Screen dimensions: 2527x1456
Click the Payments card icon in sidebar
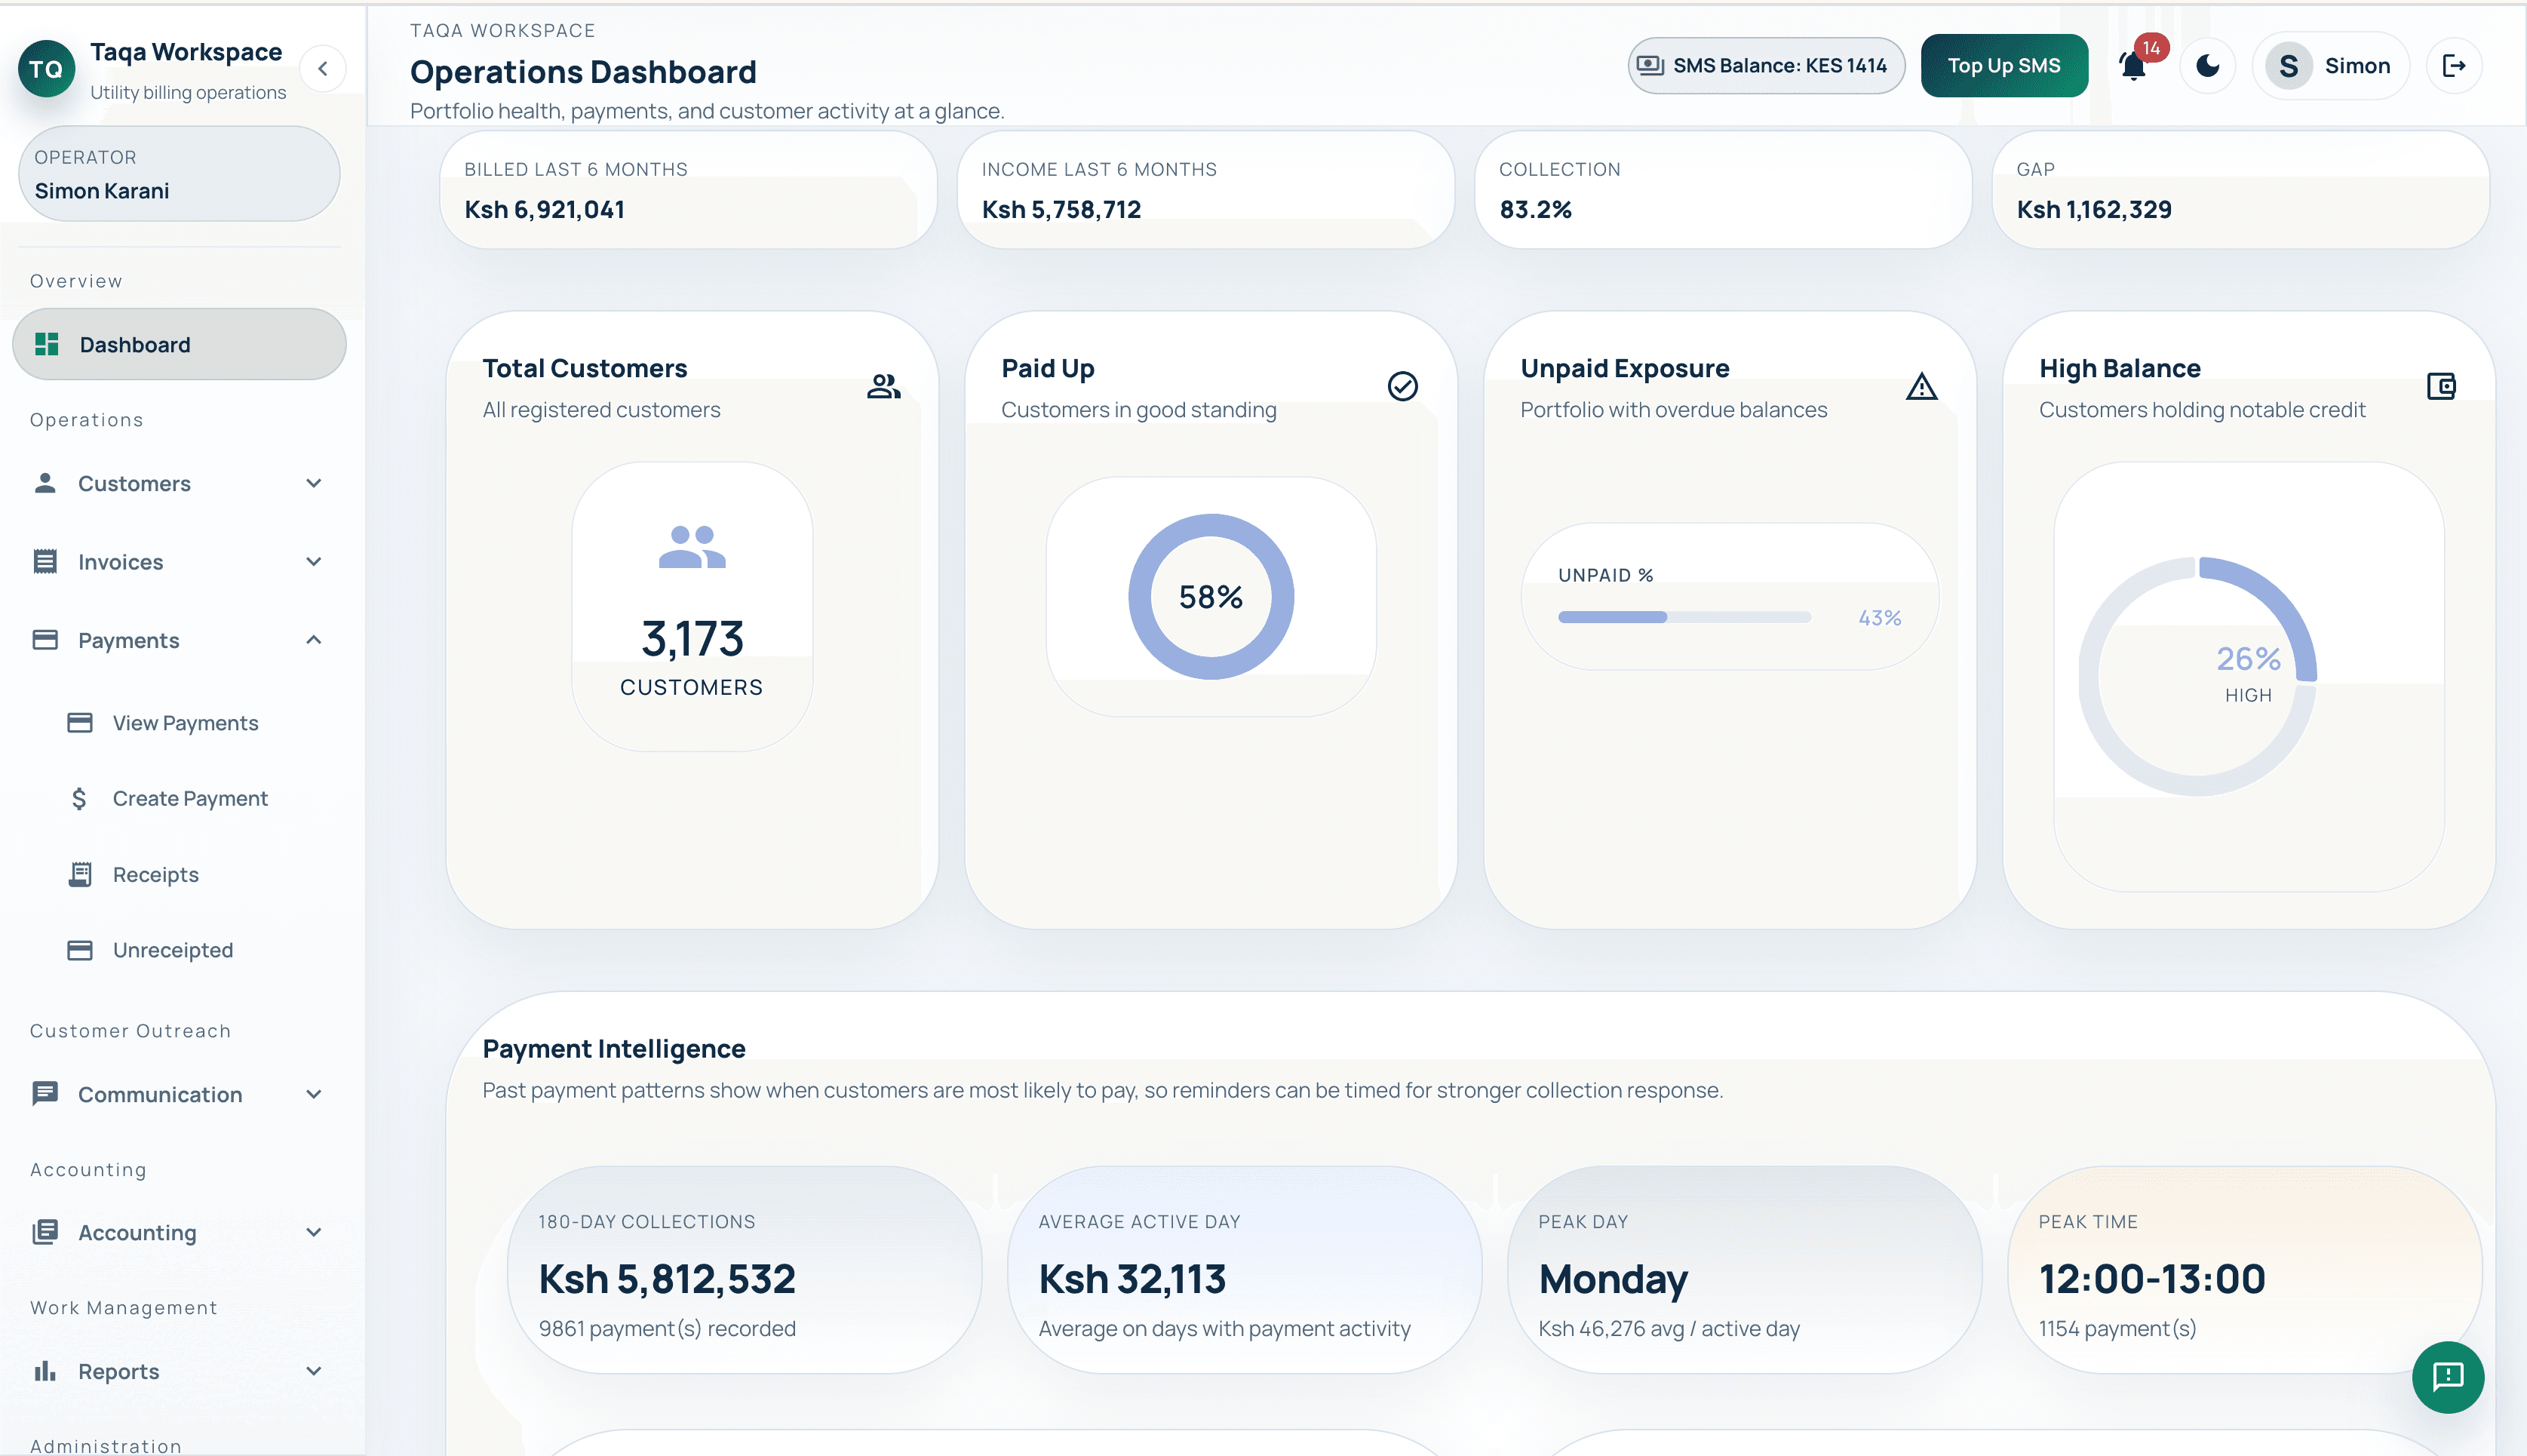(45, 640)
